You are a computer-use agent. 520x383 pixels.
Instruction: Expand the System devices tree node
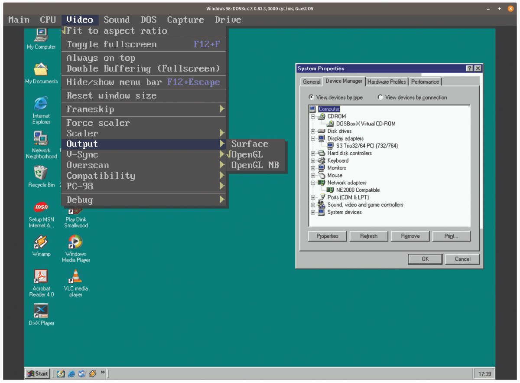pyautogui.click(x=313, y=213)
